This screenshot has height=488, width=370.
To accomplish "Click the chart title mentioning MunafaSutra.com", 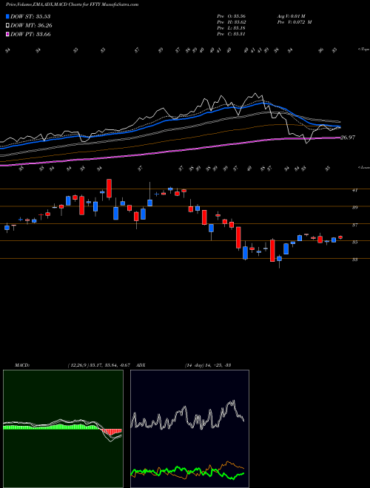I will pyautogui.click(x=73, y=4).
